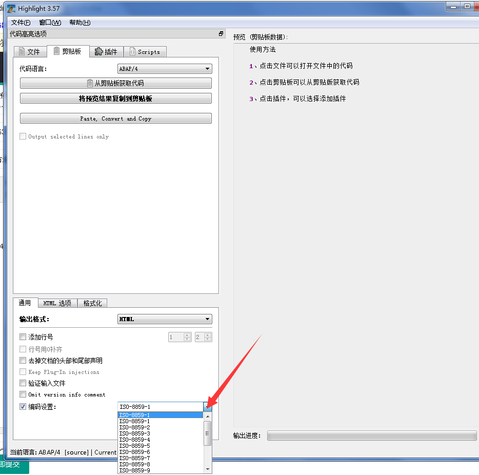Open the 代码语言 ABAP/4 dropdown
479x475 pixels.
click(207, 69)
